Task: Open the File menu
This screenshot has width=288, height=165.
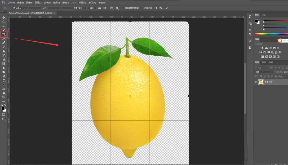Action: 12,3
